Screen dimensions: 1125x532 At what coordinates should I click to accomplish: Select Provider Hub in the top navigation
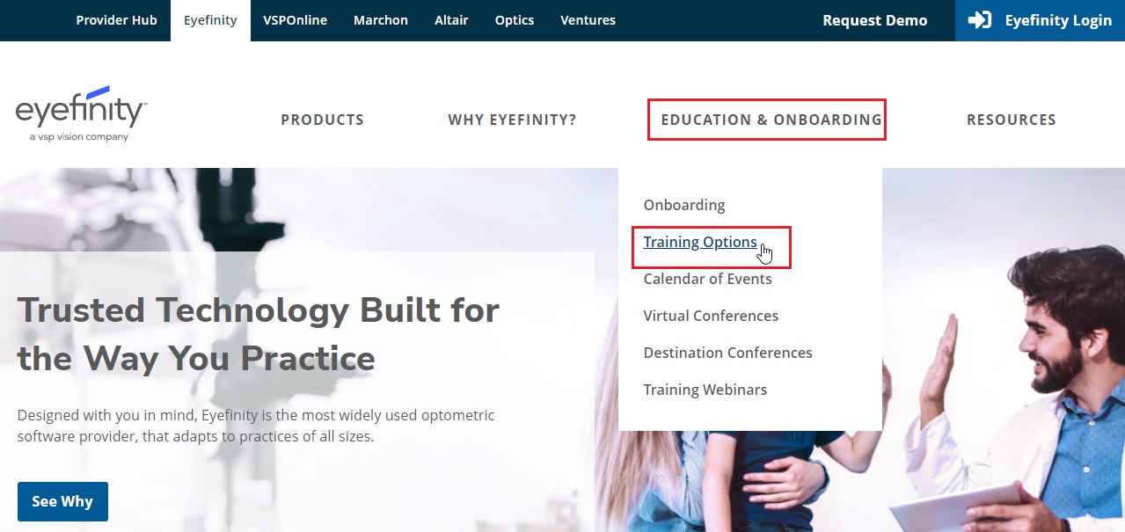tap(116, 20)
